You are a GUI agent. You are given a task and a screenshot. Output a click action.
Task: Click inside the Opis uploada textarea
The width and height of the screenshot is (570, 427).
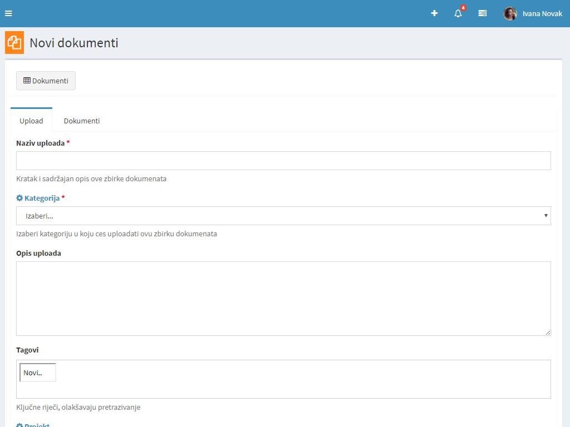pyautogui.click(x=283, y=298)
